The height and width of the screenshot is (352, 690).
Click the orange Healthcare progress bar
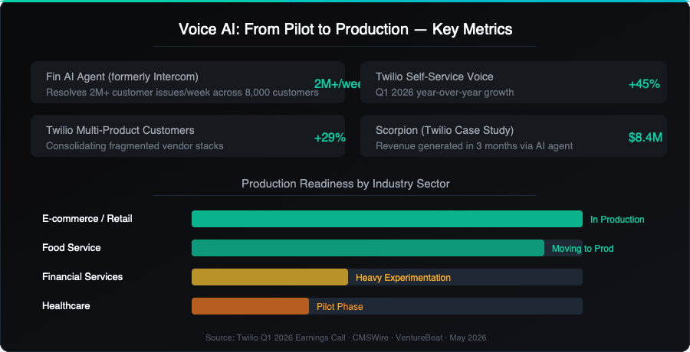pyautogui.click(x=250, y=306)
